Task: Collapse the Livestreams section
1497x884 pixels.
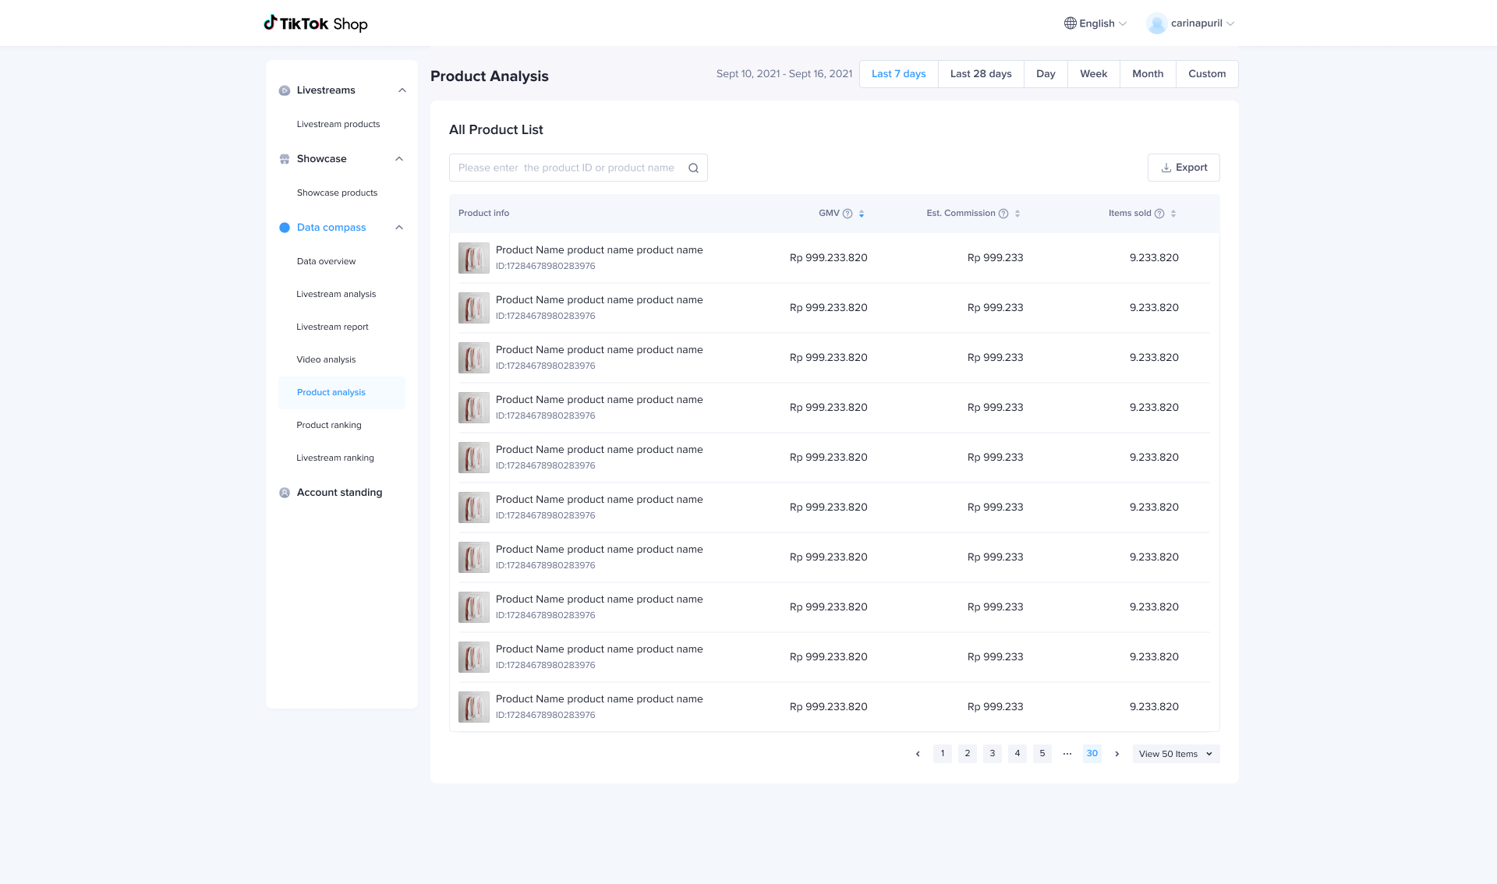Action: point(402,90)
